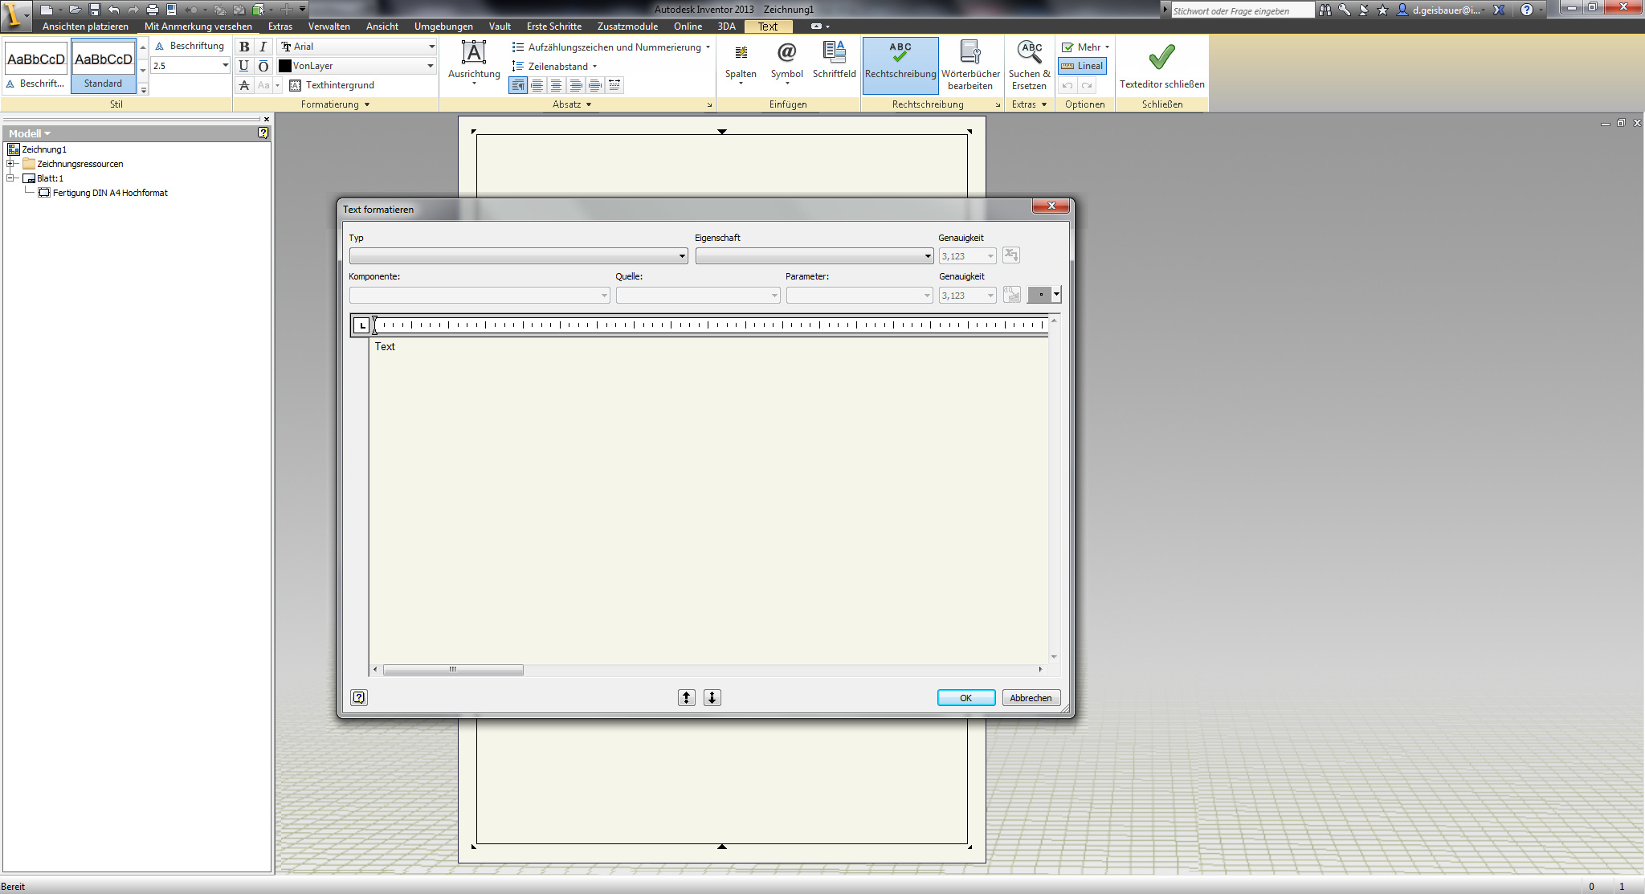Click Texteditor schließen checkmark
This screenshot has width=1645, height=894.
point(1161,65)
